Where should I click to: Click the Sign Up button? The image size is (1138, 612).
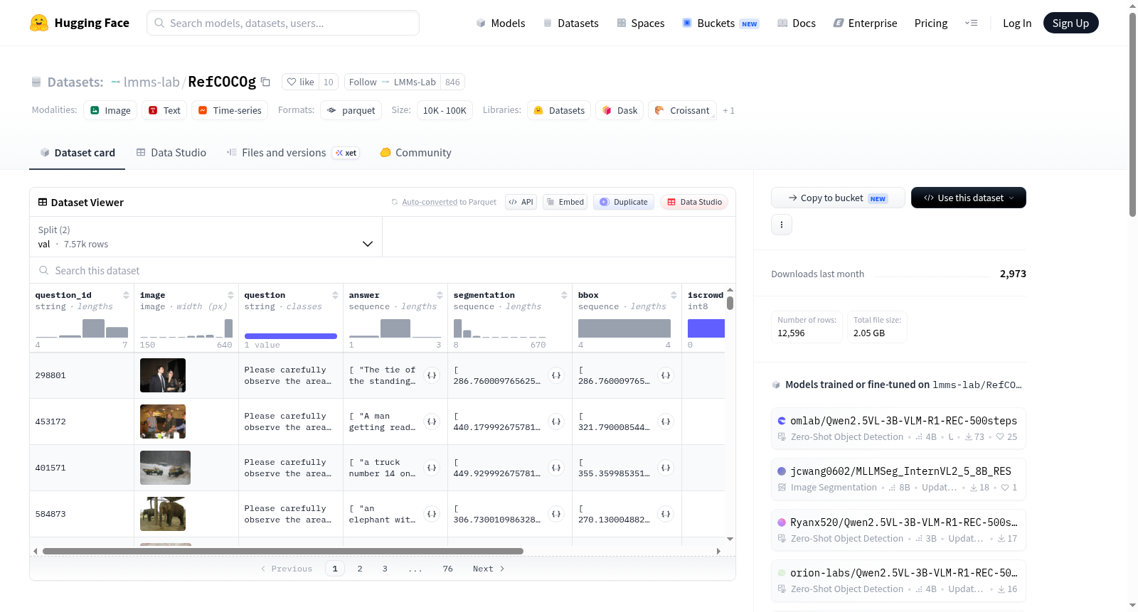[x=1070, y=23]
